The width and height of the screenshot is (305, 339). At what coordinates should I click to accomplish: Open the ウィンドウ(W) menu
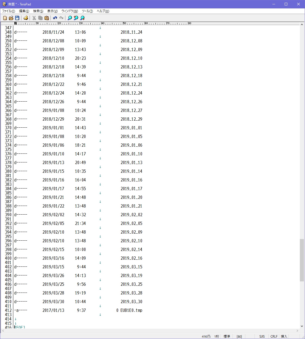click(x=70, y=11)
